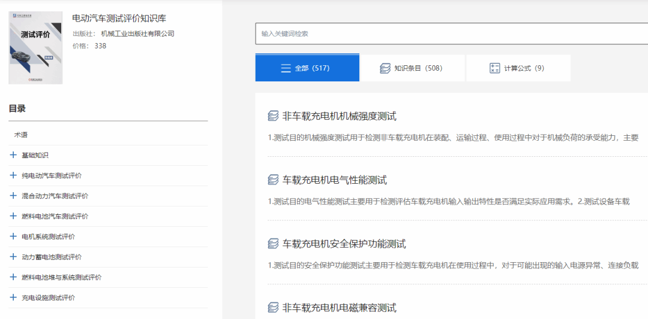Open 动力蓄电池测试评价 in the catalog
The image size is (648, 319).
(x=52, y=257)
